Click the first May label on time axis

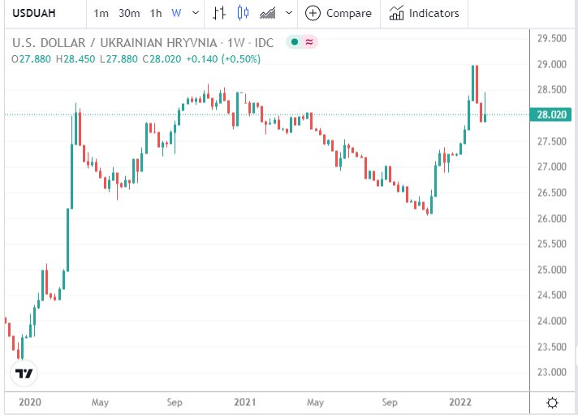(100, 402)
